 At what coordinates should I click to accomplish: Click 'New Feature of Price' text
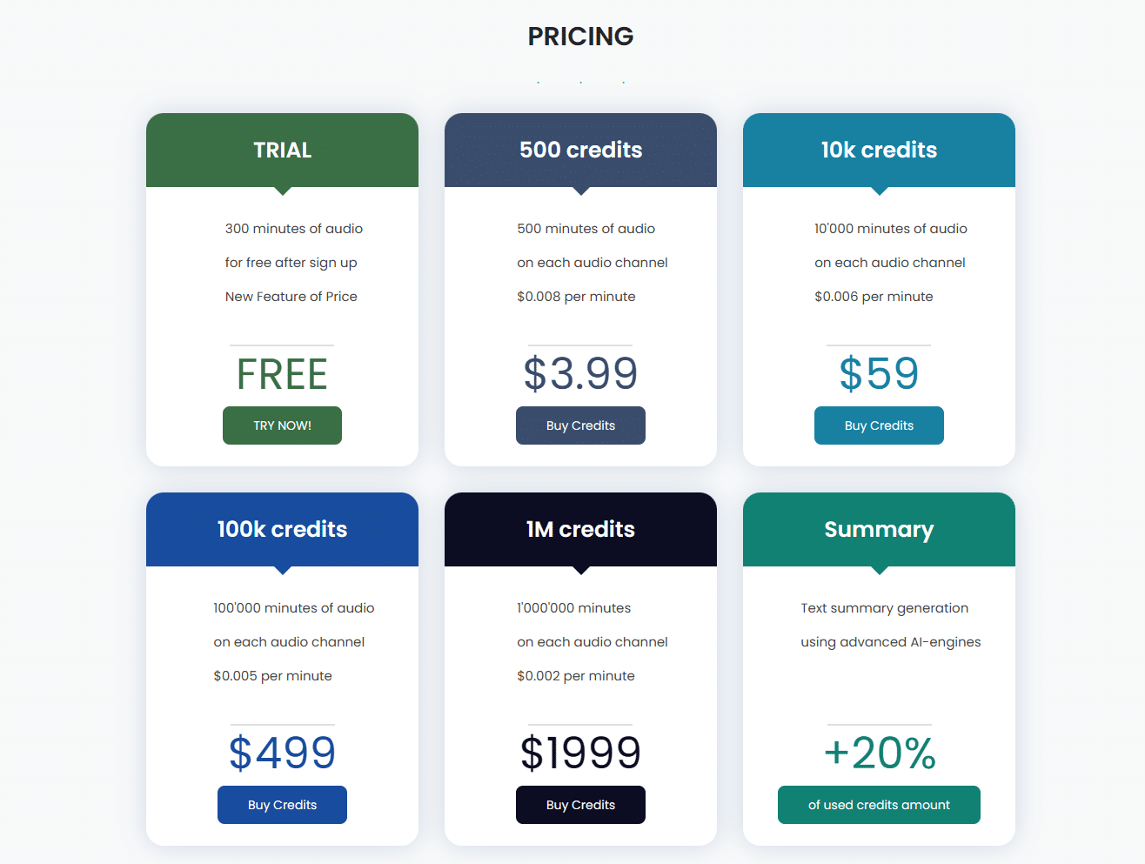(291, 297)
